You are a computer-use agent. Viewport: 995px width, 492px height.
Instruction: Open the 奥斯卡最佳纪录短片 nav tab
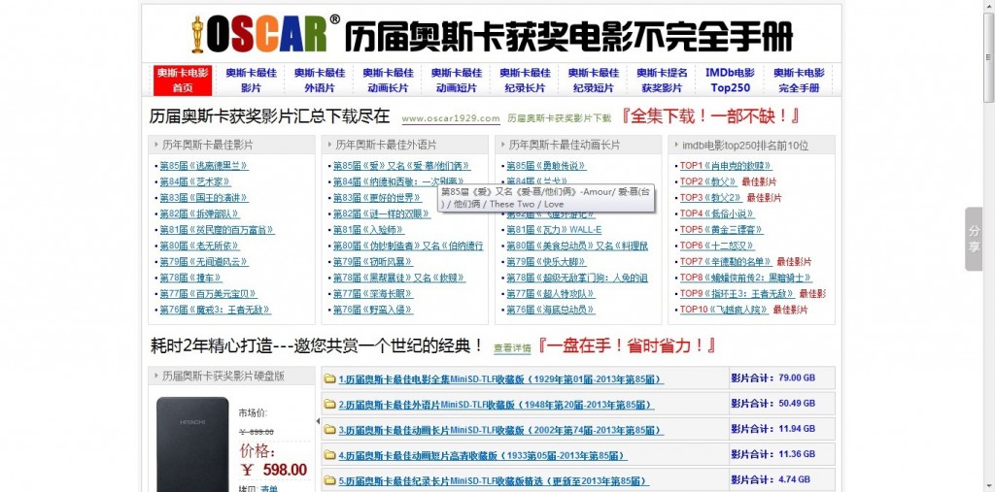(x=594, y=80)
